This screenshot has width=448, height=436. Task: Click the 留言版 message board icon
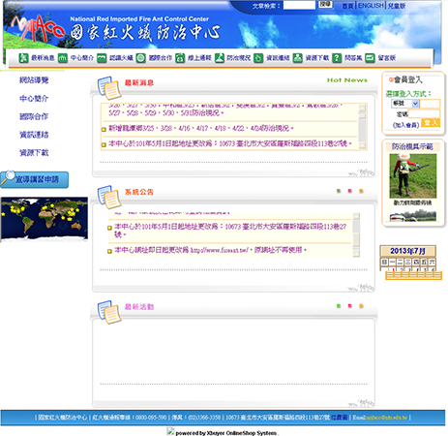click(370, 58)
